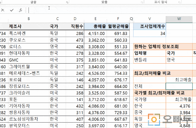Cancel entry with the X formula bar icon
This screenshot has height=128, width=196.
coord(3,10)
